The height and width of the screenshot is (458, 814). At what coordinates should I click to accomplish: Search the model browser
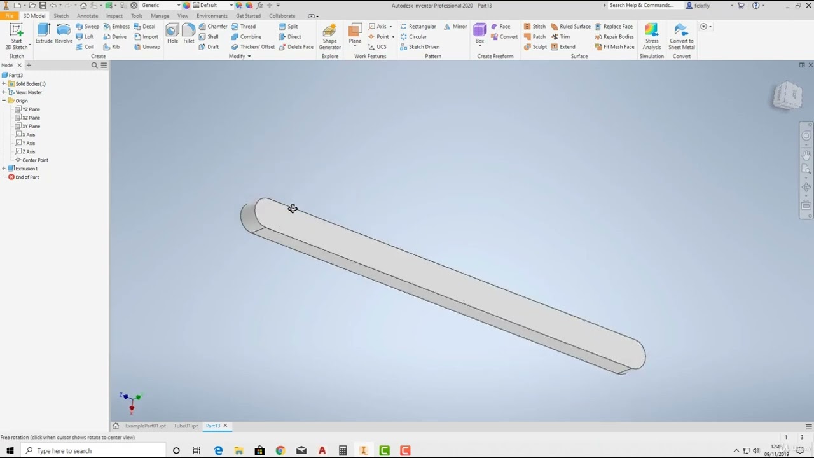(x=94, y=65)
